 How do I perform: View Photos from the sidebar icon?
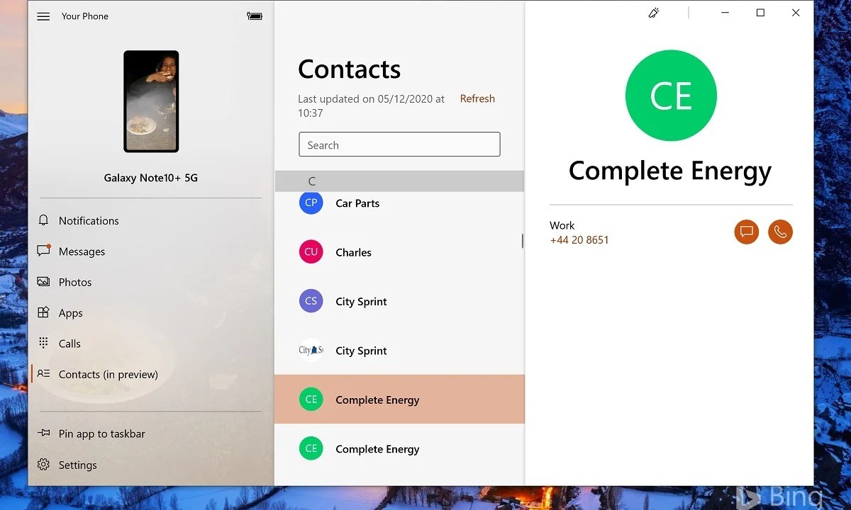point(43,282)
